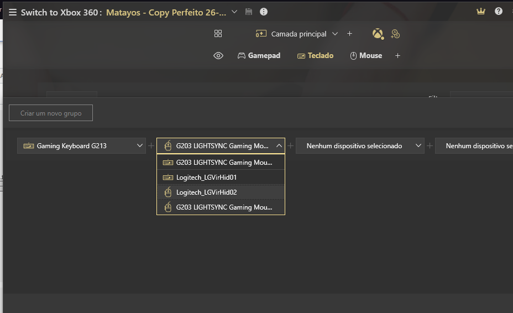Expand the Camada principal layer dropdown
The image size is (513, 313).
[334, 34]
